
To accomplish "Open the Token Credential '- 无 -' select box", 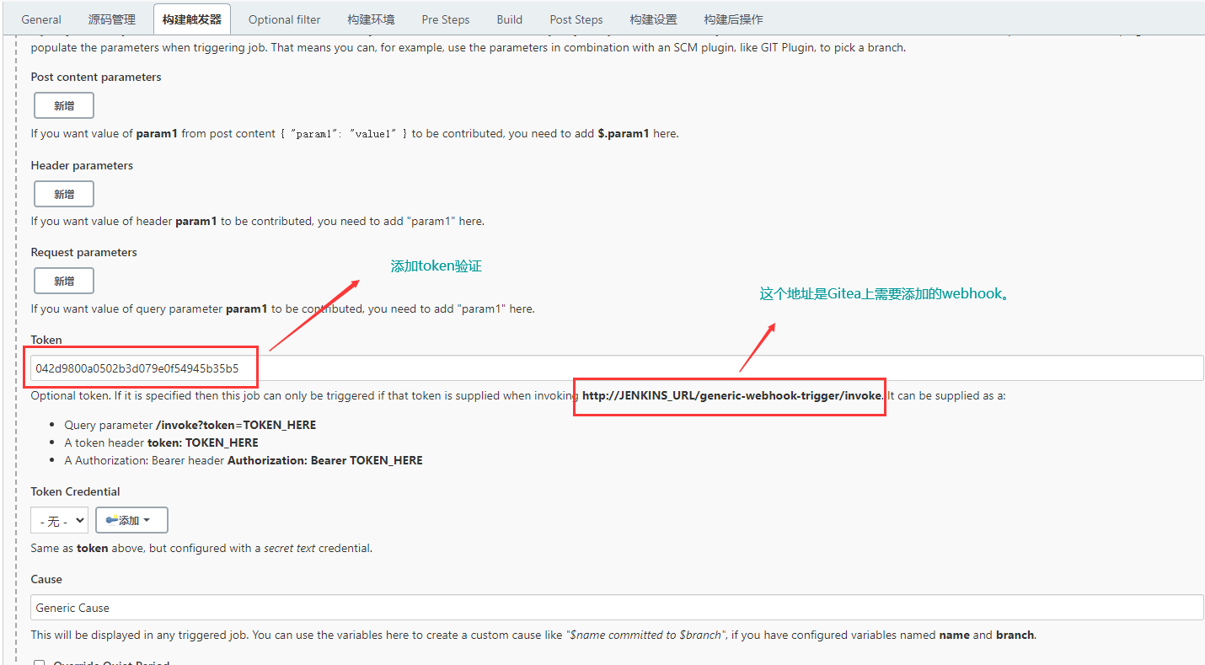I will 59,521.
